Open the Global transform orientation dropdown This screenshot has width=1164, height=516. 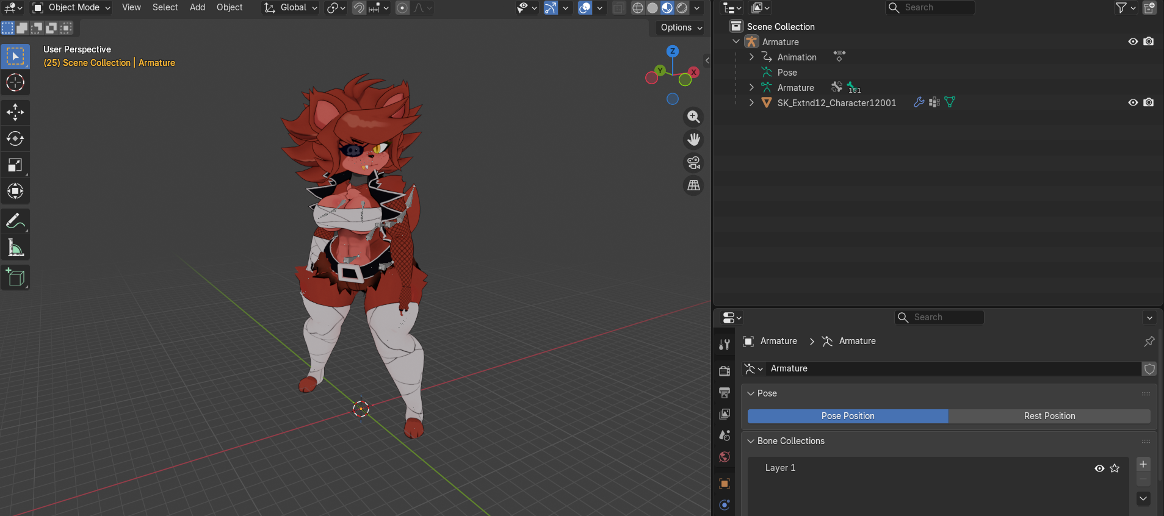coord(291,8)
